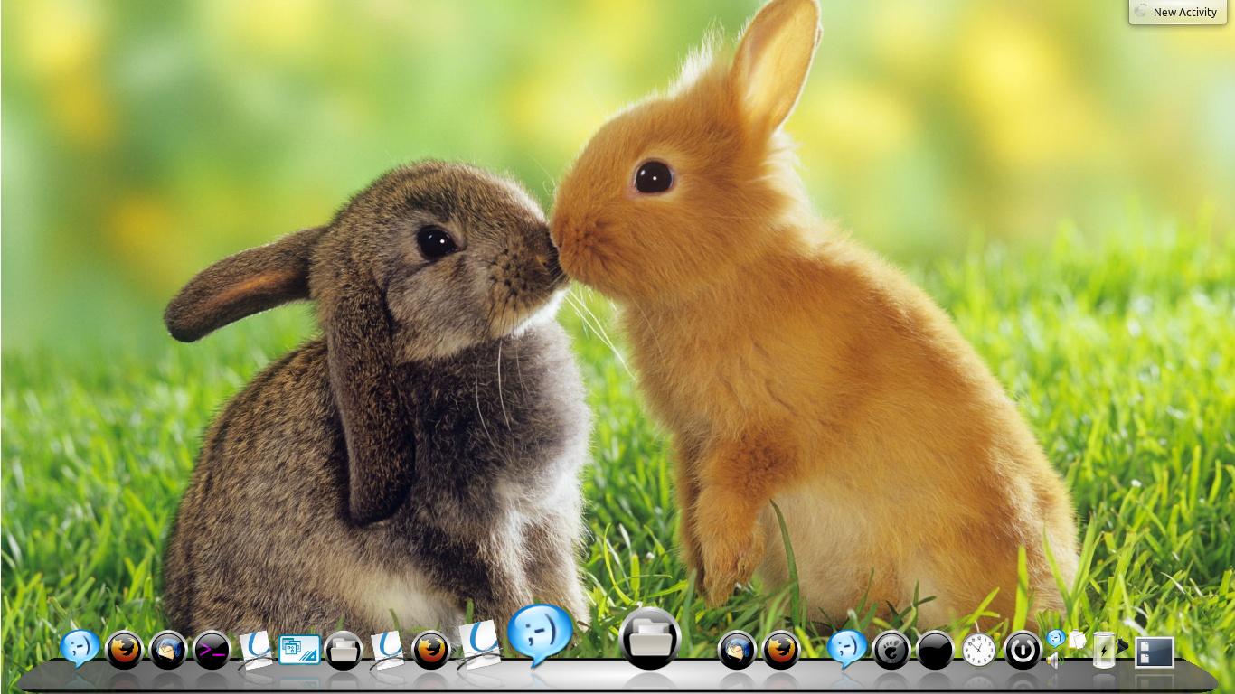The width and height of the screenshot is (1235, 694).
Task: Open the analog clock widget
Action: (979, 650)
